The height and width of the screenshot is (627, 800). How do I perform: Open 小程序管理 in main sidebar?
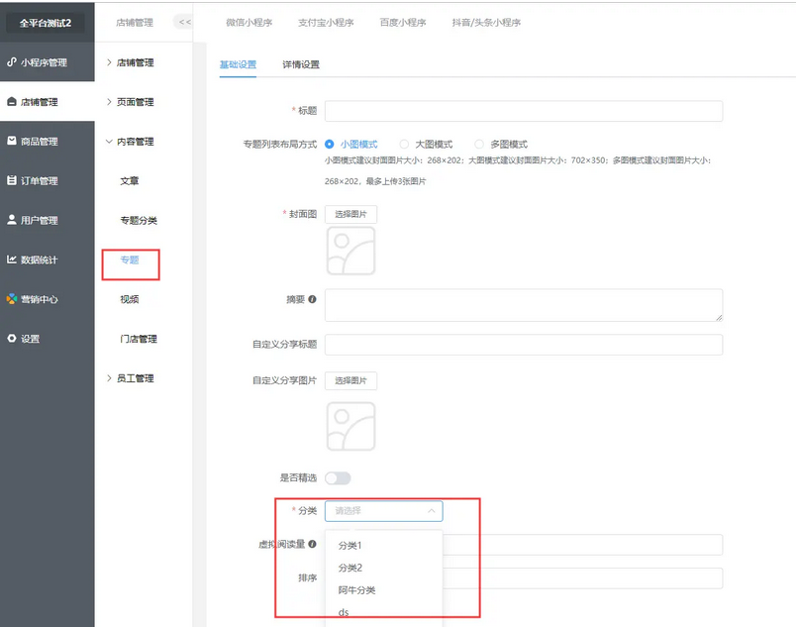point(48,62)
